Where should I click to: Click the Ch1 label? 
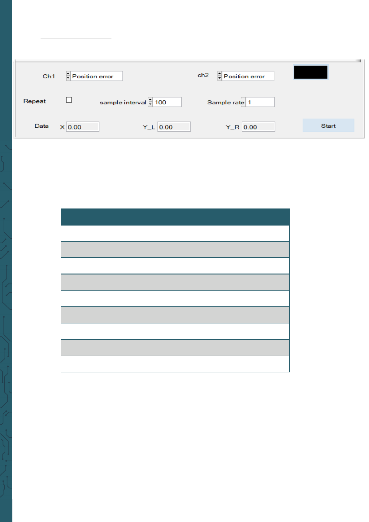(49, 76)
